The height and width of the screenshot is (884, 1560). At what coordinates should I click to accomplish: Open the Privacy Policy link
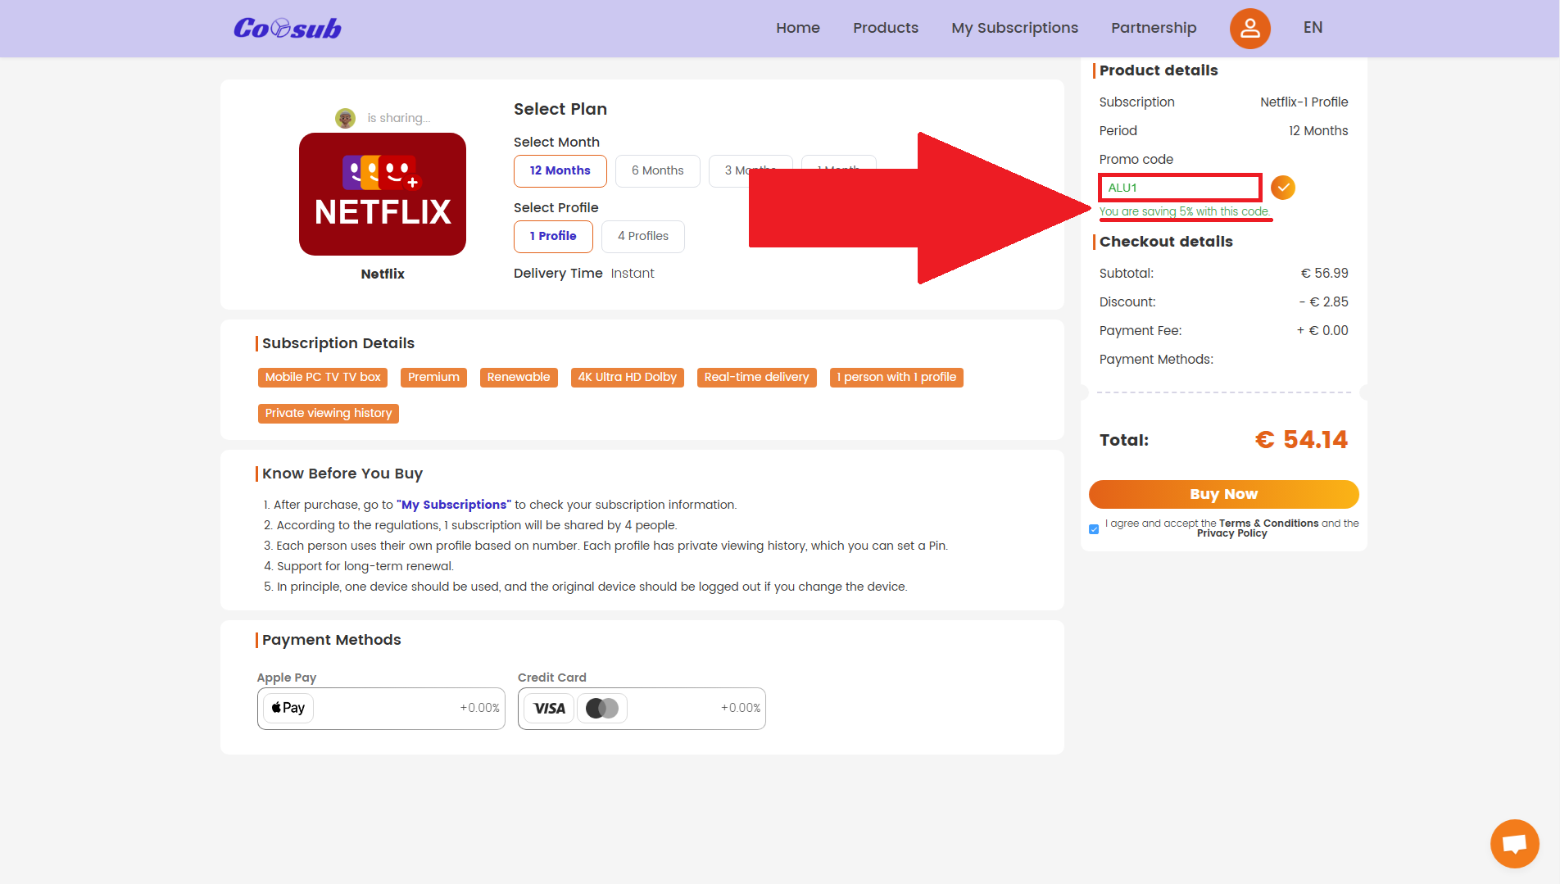1231,533
